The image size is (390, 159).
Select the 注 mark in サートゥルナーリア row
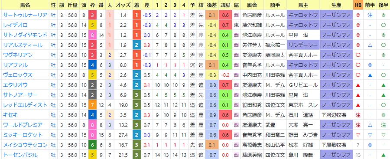370,15
